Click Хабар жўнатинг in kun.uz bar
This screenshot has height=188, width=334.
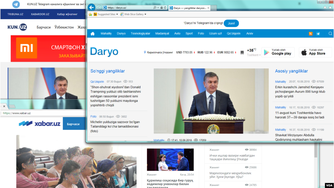coord(67,14)
